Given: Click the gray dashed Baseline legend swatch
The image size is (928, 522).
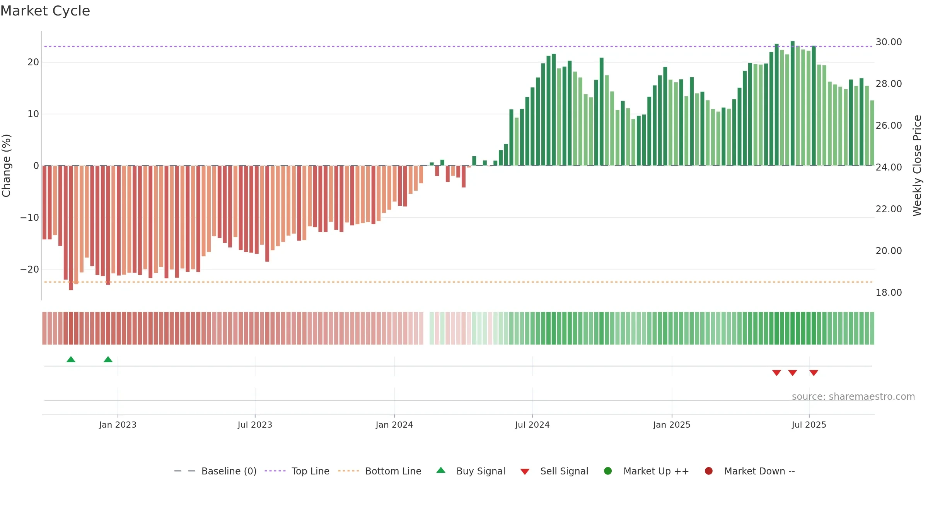Looking at the screenshot, I should click(x=185, y=471).
